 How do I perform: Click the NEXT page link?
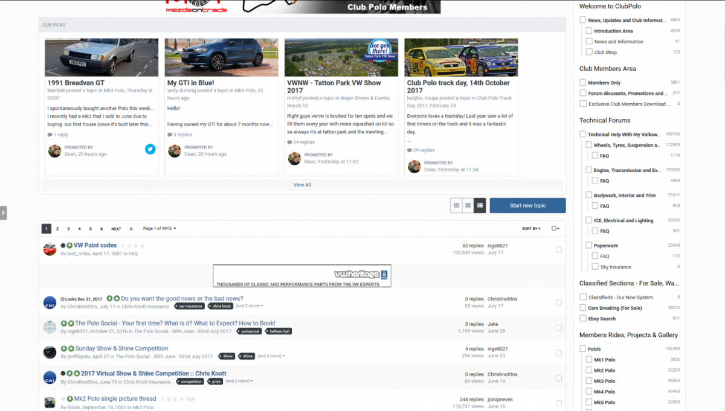point(116,229)
